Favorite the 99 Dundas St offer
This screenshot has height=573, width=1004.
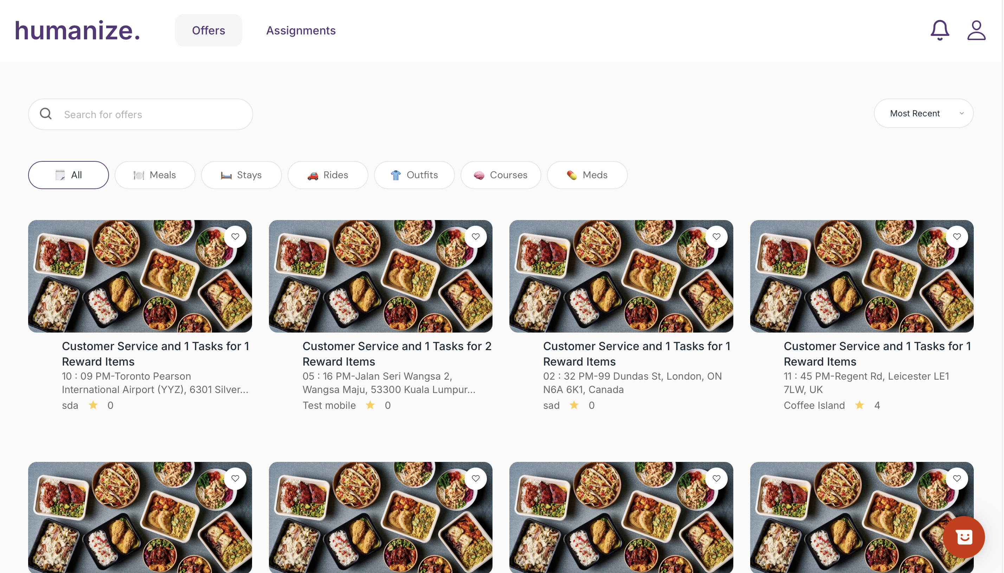click(716, 237)
